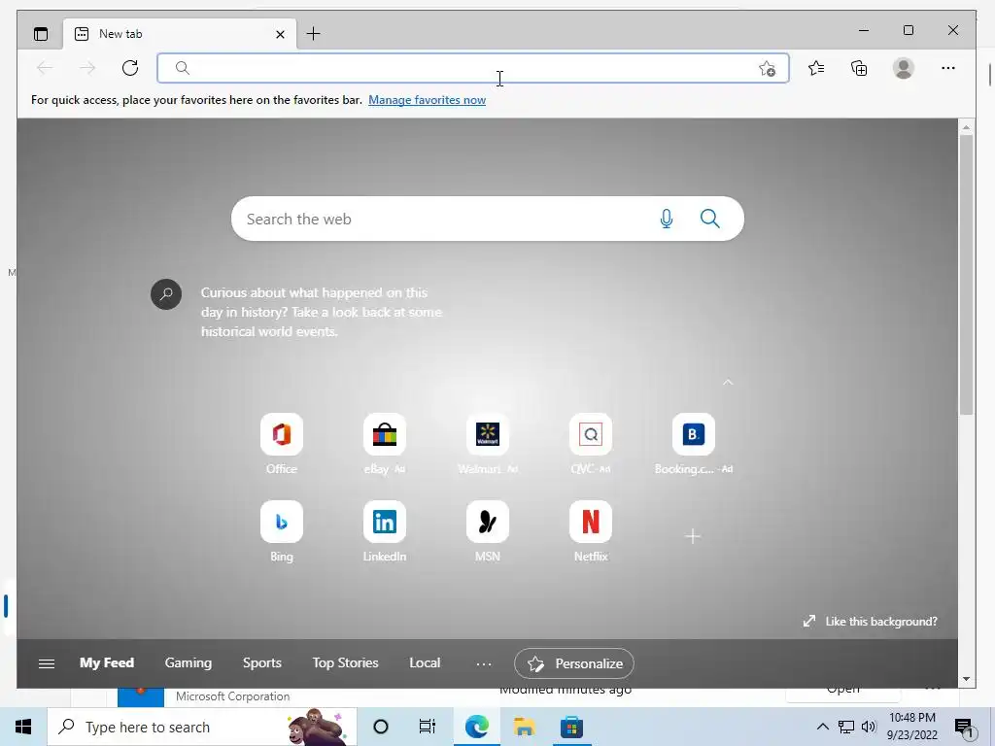Screen dimensions: 995x746
Task: Open the volume tray icon
Action: pos(869,727)
